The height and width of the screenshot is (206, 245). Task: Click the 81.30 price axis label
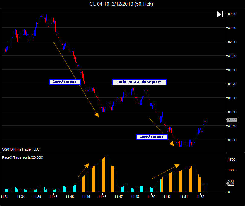232,140
